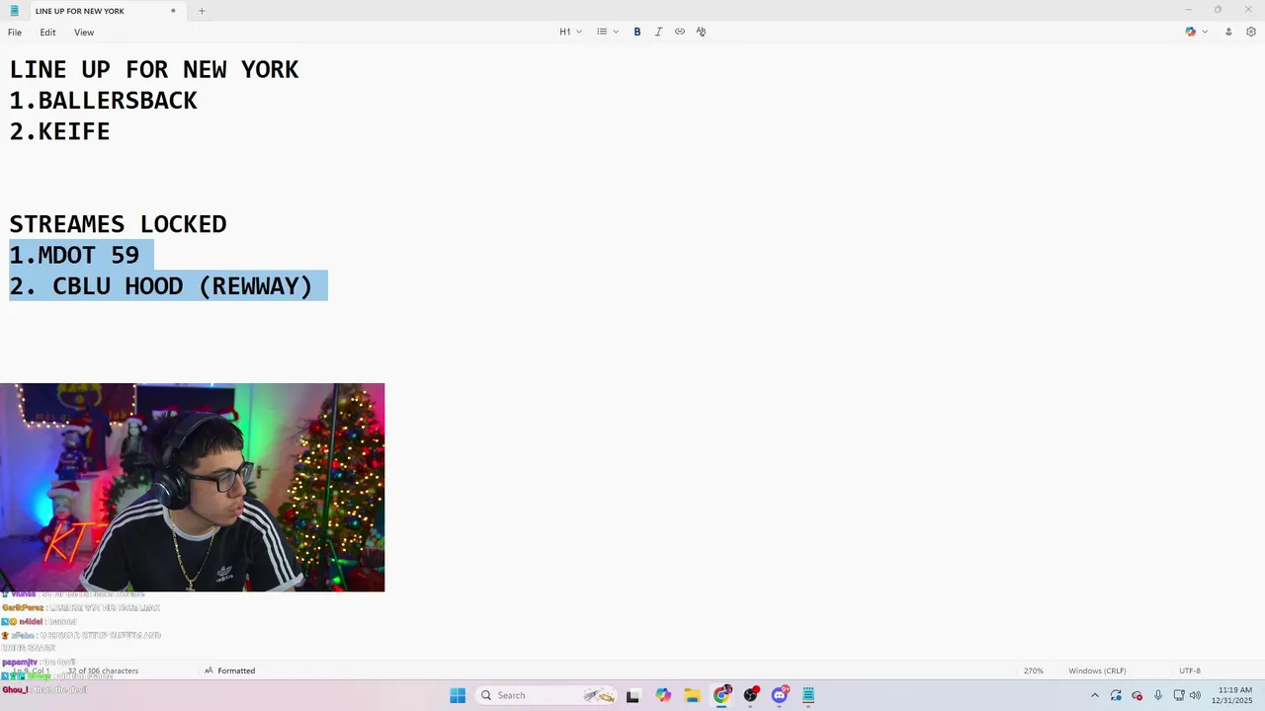Click the Formatted status bar toggle
This screenshot has width=1265, height=711.
[x=229, y=671]
